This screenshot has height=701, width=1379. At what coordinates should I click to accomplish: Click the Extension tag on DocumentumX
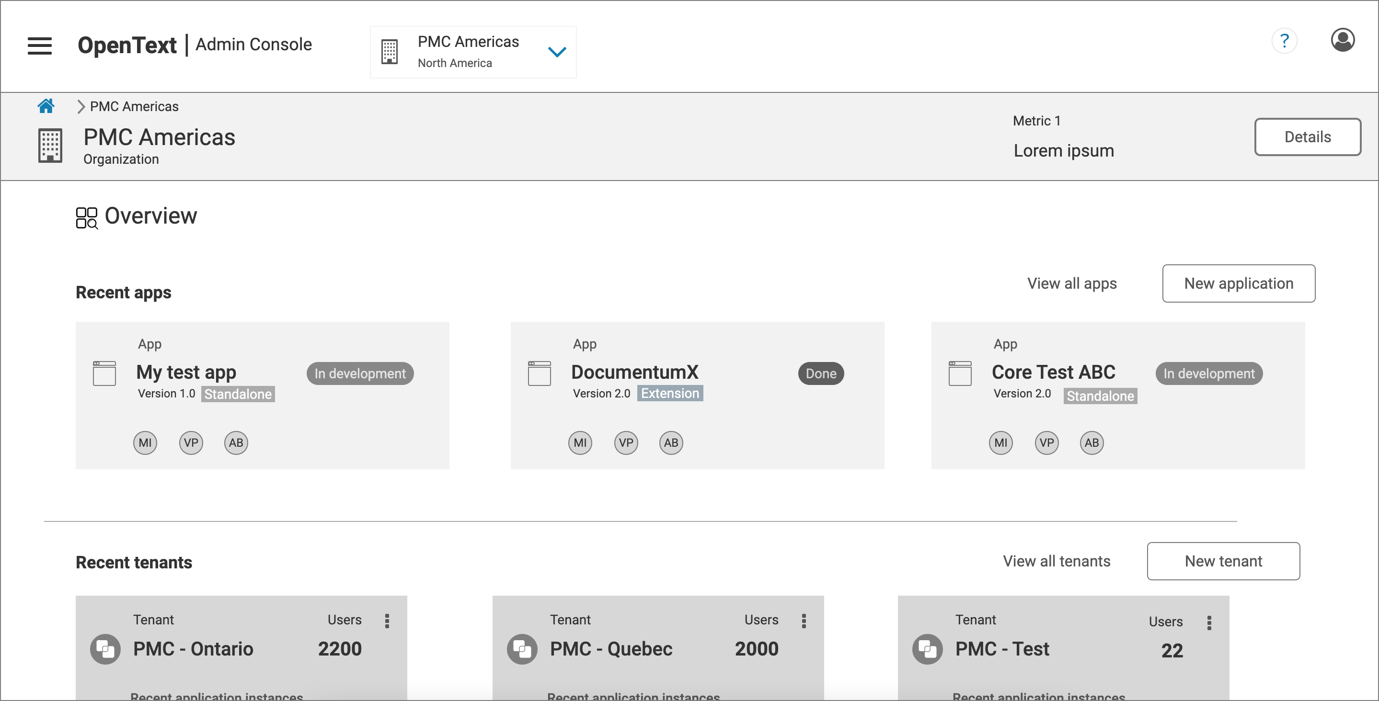click(670, 393)
